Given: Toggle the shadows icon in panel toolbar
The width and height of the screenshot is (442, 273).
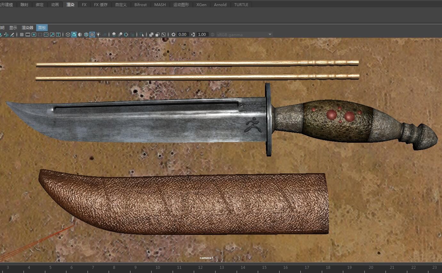Looking at the screenshot, I should click(x=105, y=35).
